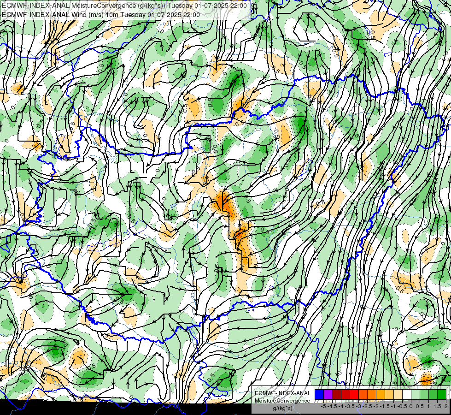Pick the crimson swatch for -4 to -3.5

pyautogui.click(x=346, y=394)
